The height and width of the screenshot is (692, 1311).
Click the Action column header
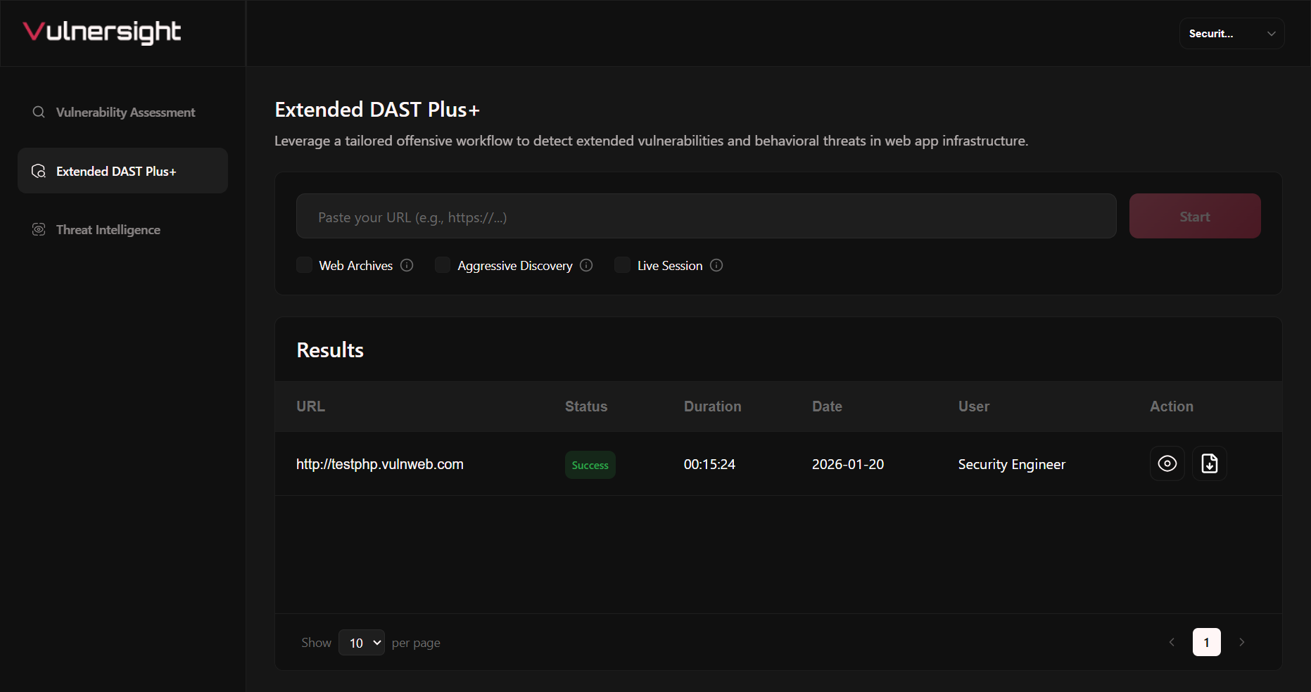tap(1172, 406)
